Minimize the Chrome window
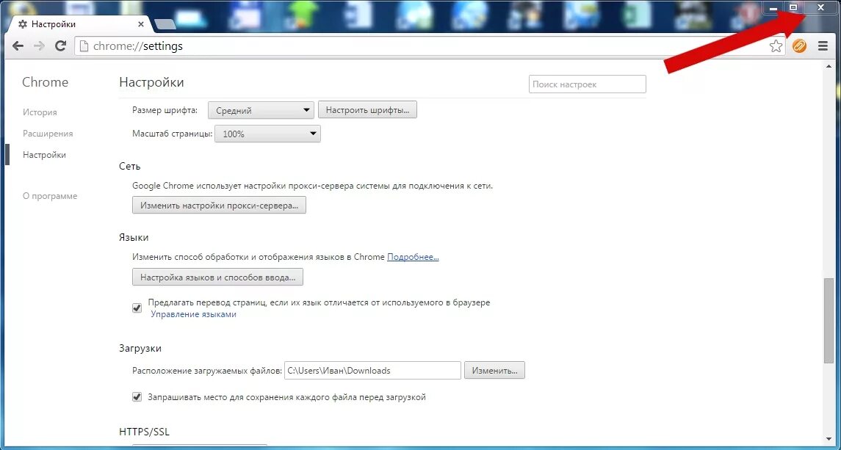 tap(773, 8)
